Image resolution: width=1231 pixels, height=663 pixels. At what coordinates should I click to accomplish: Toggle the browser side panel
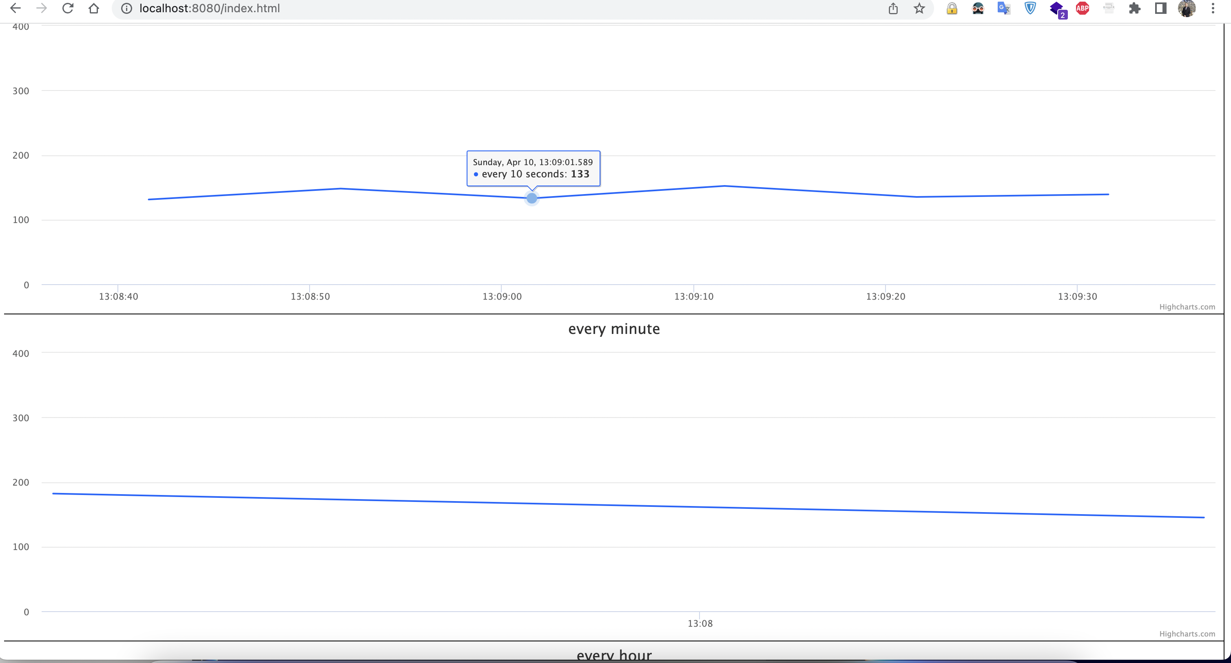[1161, 8]
